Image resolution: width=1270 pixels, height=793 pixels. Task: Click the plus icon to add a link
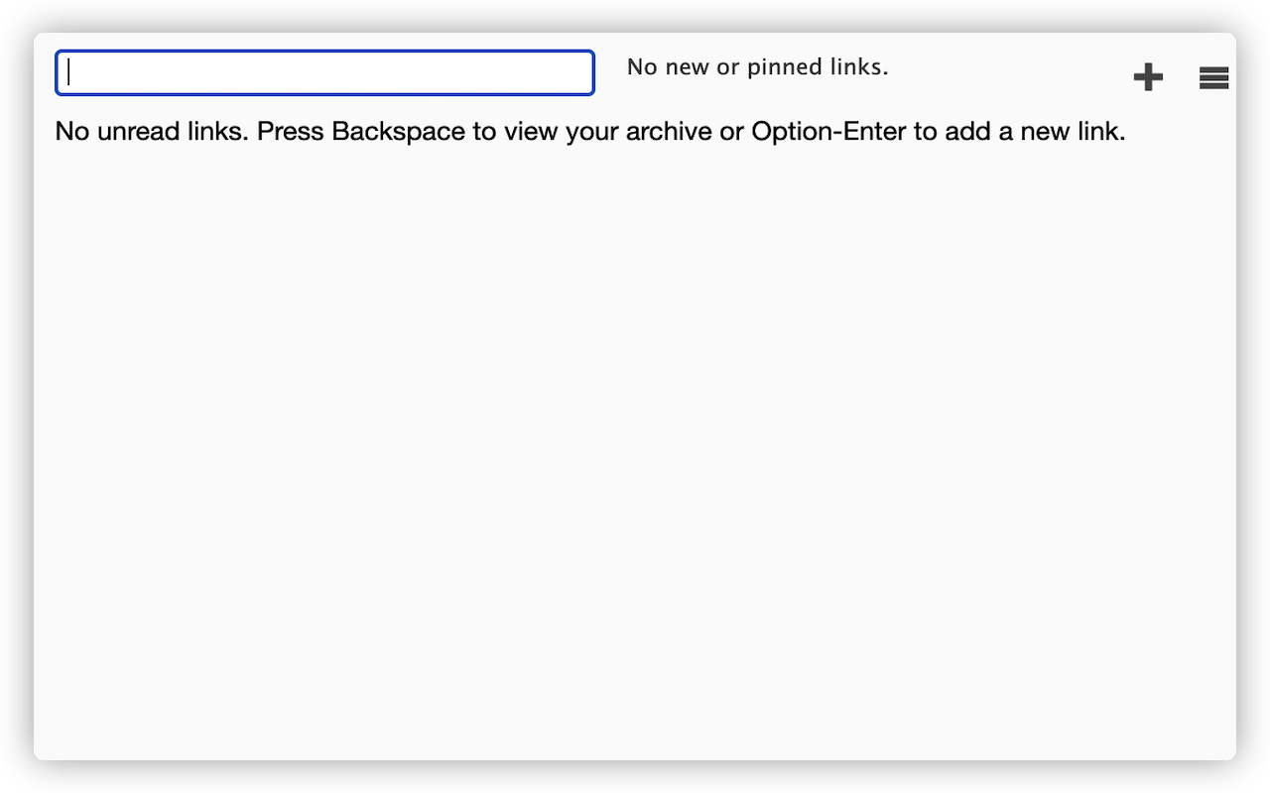1148,77
